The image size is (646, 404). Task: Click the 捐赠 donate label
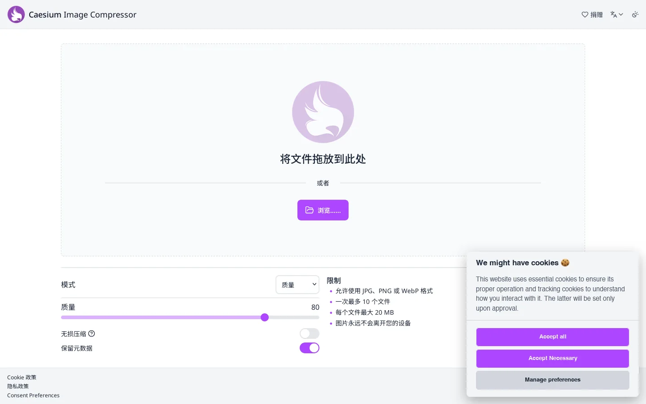point(597,15)
